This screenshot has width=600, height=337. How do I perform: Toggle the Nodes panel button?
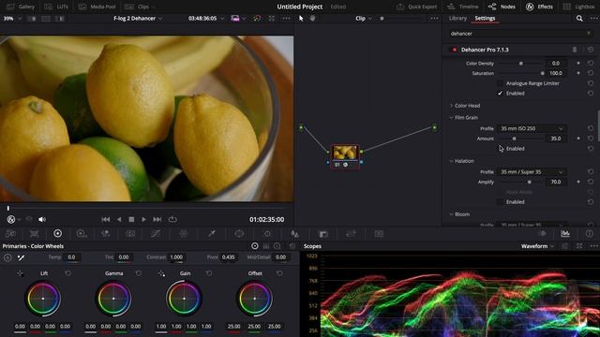(x=502, y=7)
